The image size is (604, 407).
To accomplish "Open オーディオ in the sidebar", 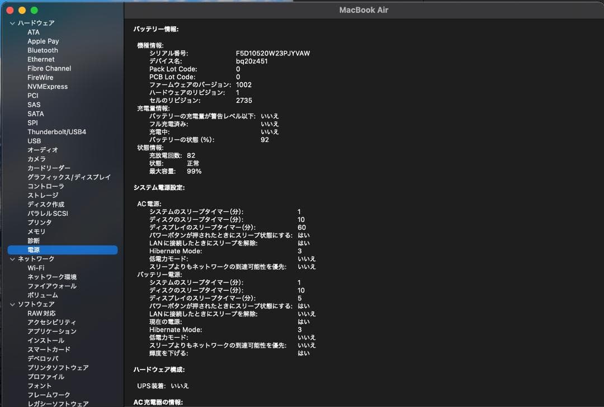I will click(43, 150).
